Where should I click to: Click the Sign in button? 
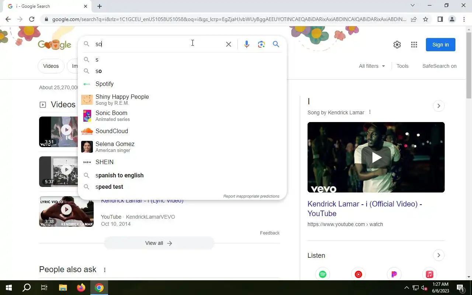pos(441,45)
